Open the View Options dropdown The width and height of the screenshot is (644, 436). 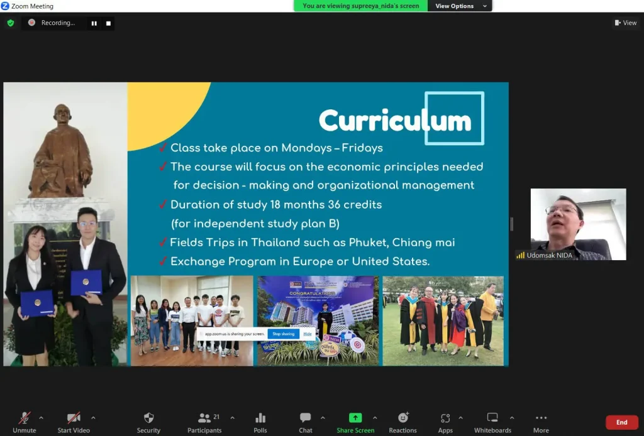[460, 6]
